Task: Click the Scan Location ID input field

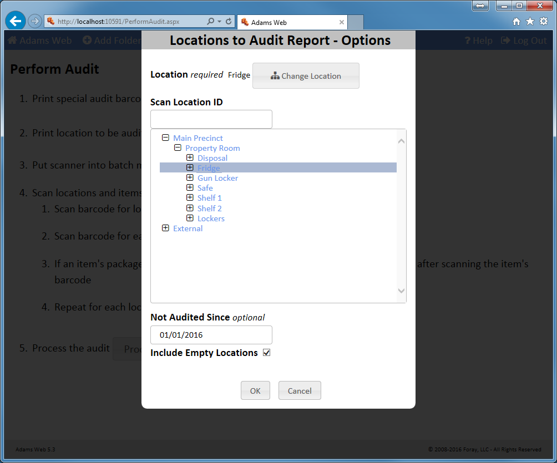Action: pos(211,119)
